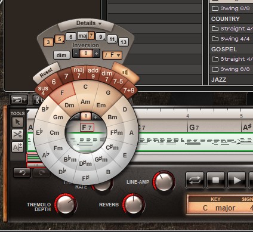The image size is (253, 232).
Task: Toggle the 5 interval button
Action: 60,39
